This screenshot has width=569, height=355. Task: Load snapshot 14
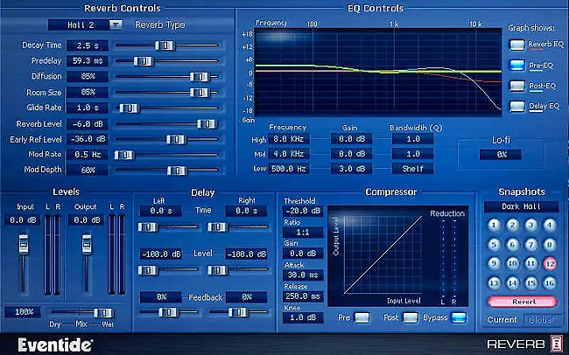pos(512,282)
